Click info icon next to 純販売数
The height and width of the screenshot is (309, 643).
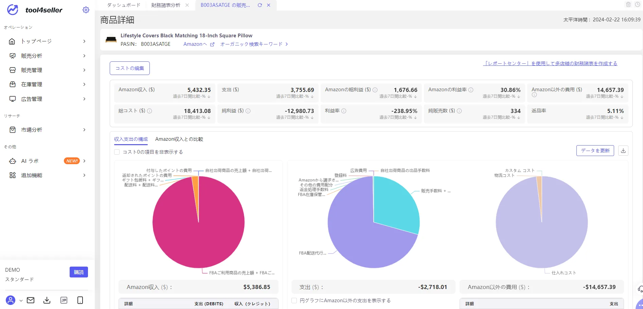click(x=459, y=111)
